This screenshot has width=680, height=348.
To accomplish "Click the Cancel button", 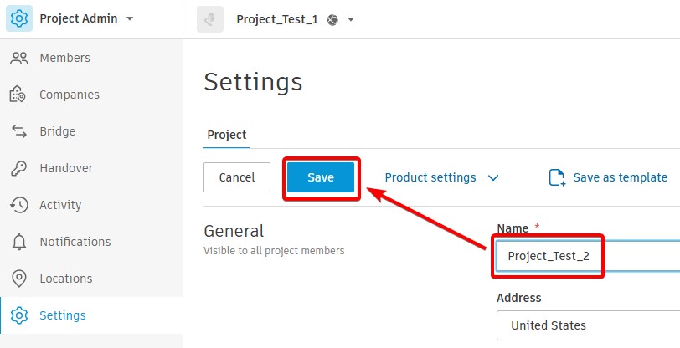I will 237,177.
